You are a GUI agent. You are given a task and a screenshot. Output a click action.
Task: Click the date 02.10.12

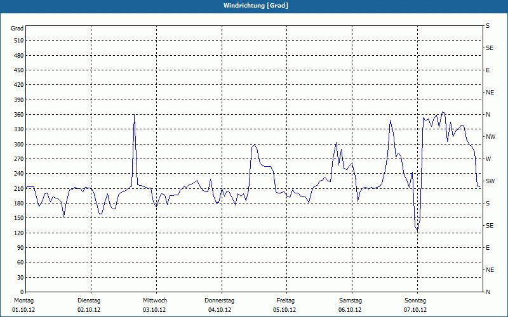[89, 310]
